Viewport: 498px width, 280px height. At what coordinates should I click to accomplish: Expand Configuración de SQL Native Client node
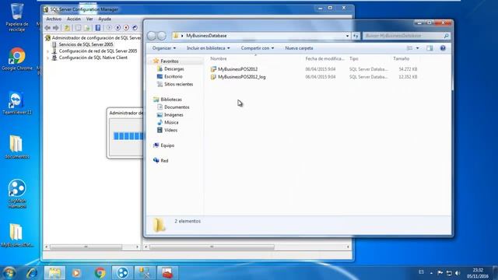[48, 58]
